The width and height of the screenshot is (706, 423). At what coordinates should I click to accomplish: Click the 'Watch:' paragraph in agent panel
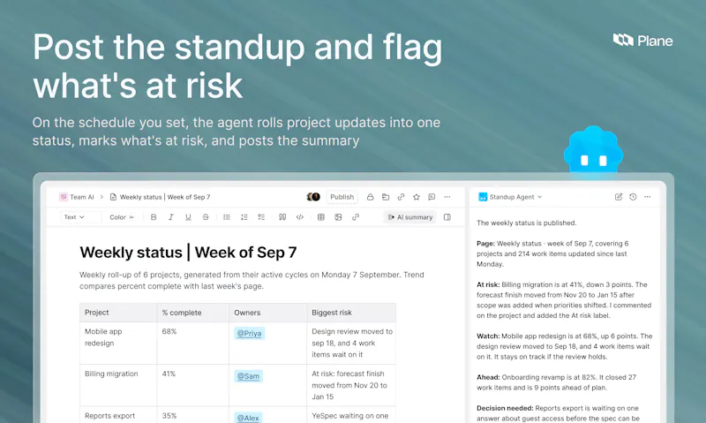tap(564, 346)
